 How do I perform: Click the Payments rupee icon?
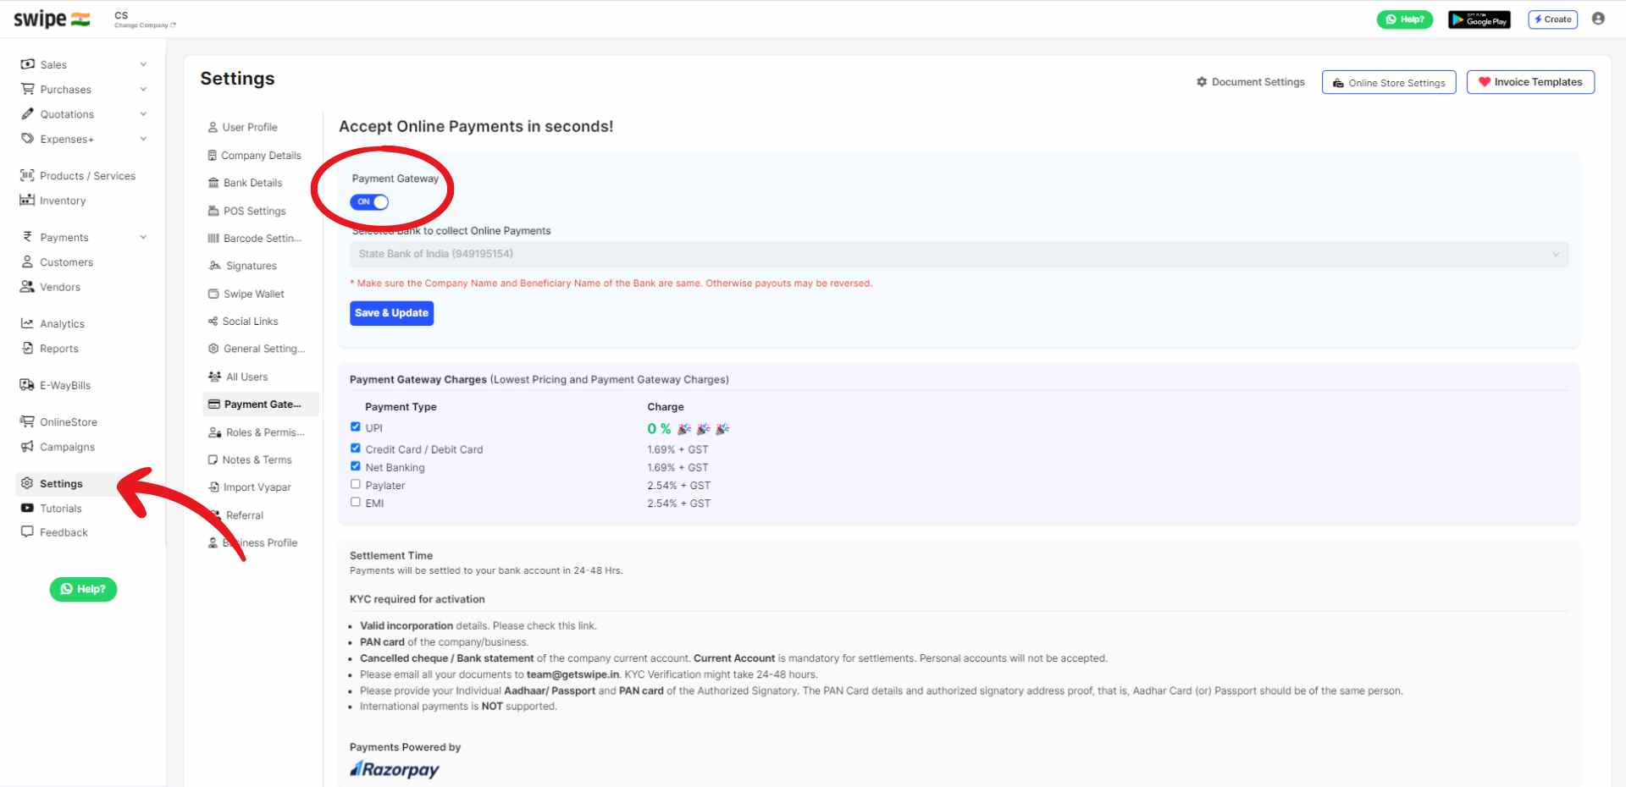click(27, 237)
